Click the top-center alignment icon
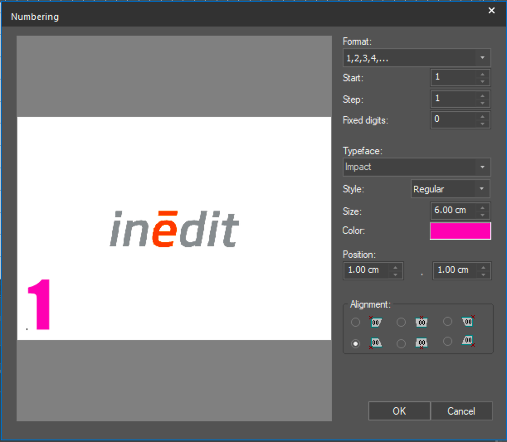 (422, 322)
